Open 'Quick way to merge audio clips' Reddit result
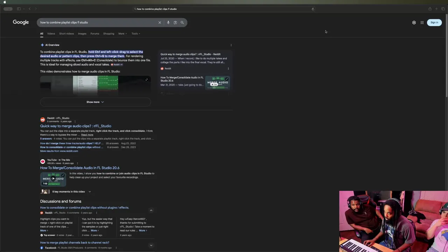 tap(76, 126)
